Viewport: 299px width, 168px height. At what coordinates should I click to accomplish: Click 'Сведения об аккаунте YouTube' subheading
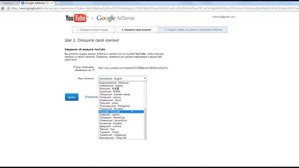pyautogui.click(x=85, y=49)
